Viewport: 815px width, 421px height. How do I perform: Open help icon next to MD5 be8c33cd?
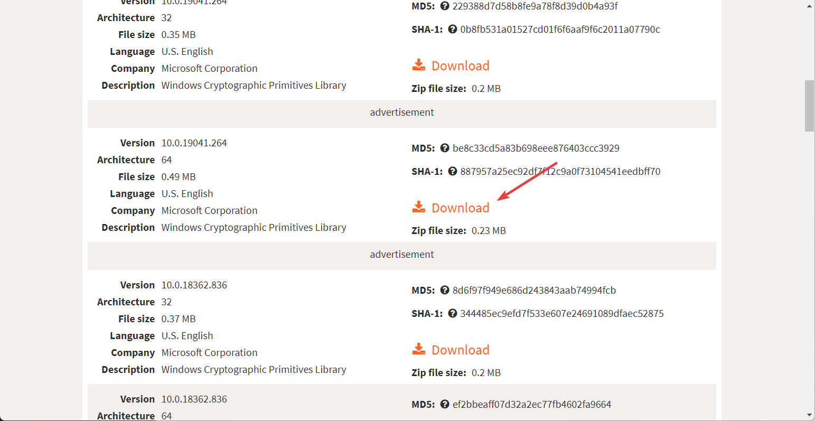tap(445, 148)
